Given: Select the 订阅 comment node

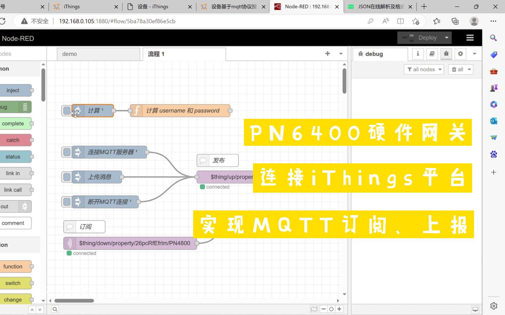Looking at the screenshot, I should pos(84,227).
